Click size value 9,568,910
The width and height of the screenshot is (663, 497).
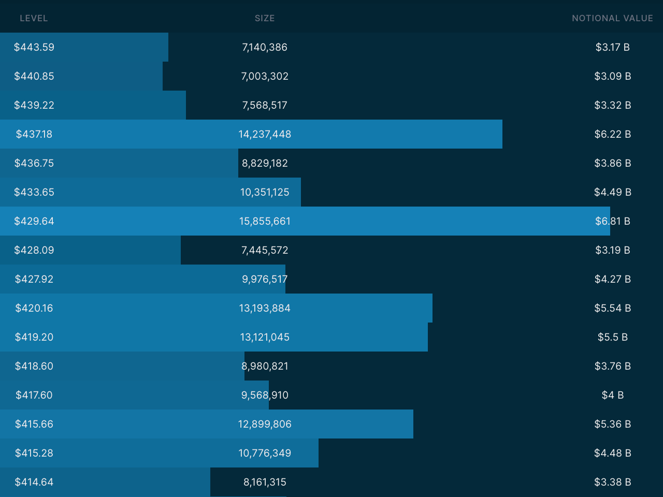point(265,395)
